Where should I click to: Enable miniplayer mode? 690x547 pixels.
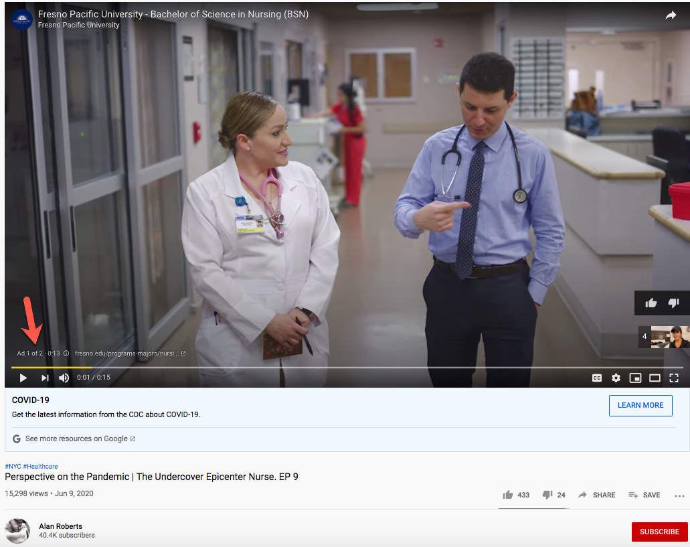click(635, 378)
